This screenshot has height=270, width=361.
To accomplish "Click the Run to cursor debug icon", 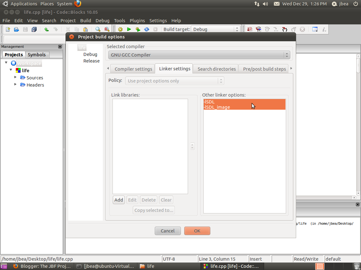I will pyautogui.click(x=258, y=29).
